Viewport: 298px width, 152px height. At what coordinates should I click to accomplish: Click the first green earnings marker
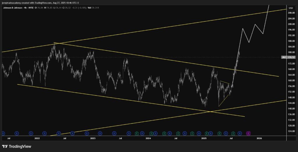coord(136,133)
